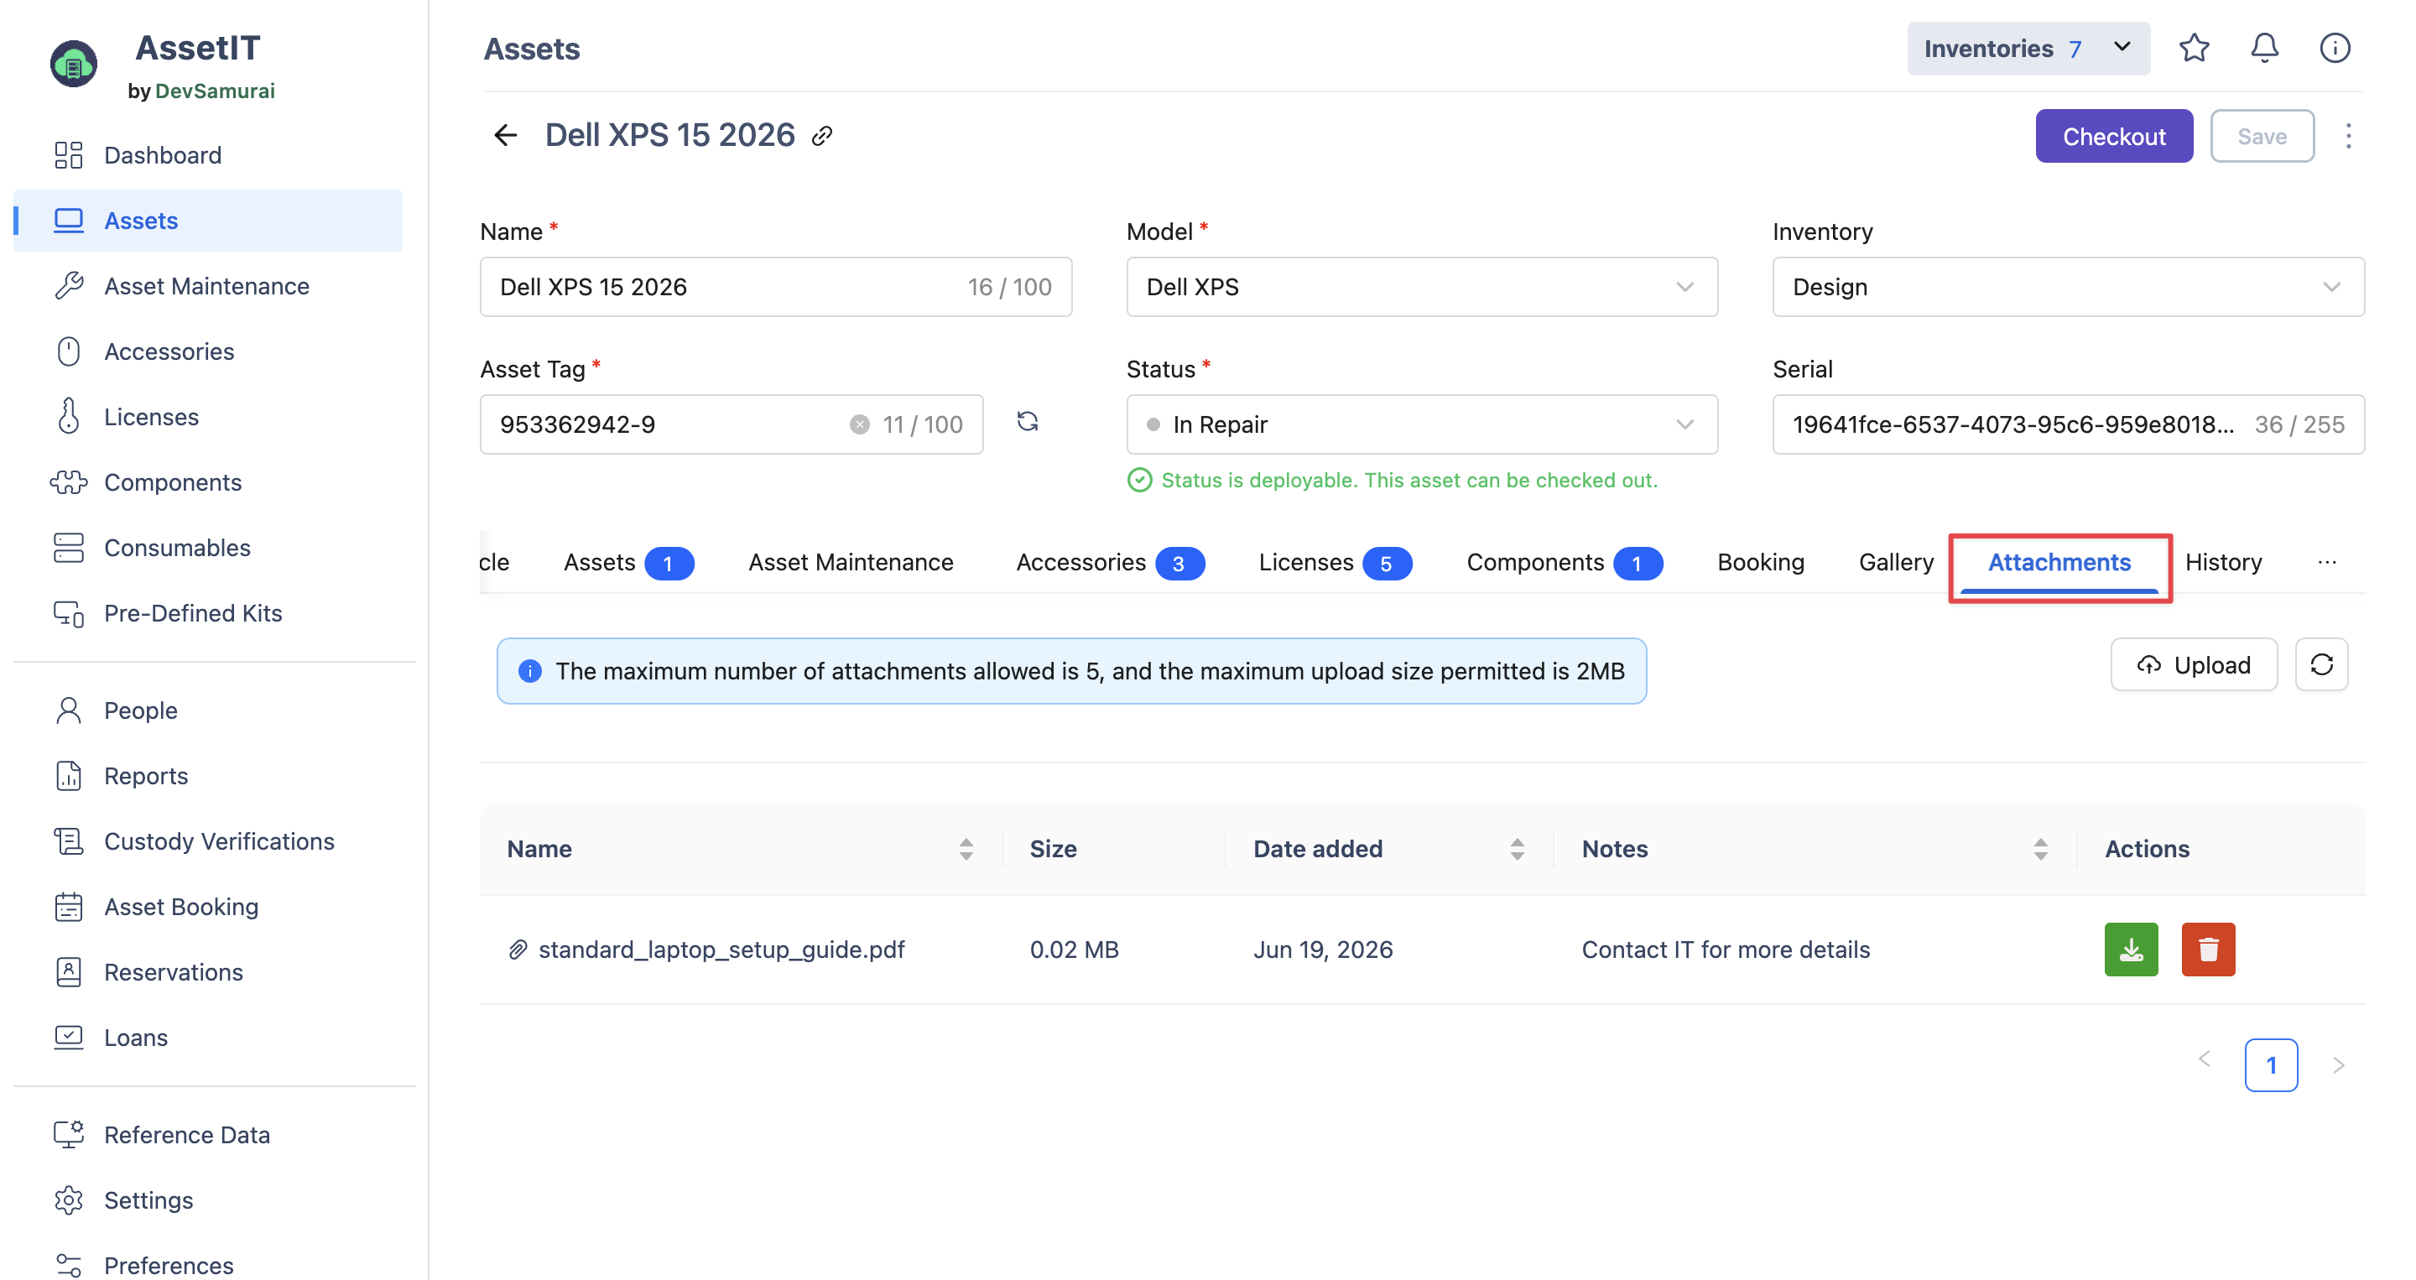Click 'Contact IT for more details' note

click(1726, 950)
